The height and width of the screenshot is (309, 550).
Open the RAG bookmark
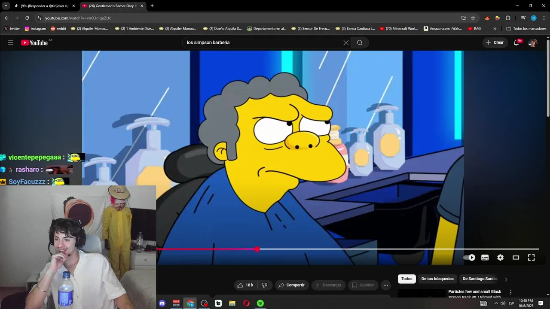click(x=474, y=29)
